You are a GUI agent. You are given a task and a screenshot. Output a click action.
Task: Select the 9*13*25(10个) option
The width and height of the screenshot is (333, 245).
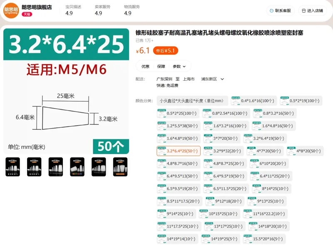coord(267,201)
